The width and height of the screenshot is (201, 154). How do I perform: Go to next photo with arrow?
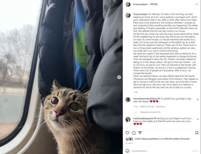point(119,77)
